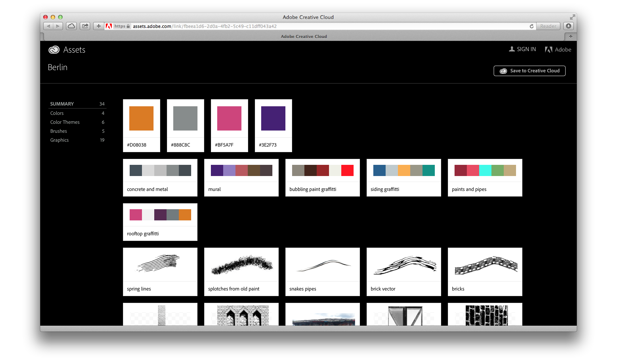Open a new tab with plus button
Image resolution: width=617 pixels, height=361 pixels.
(570, 36)
